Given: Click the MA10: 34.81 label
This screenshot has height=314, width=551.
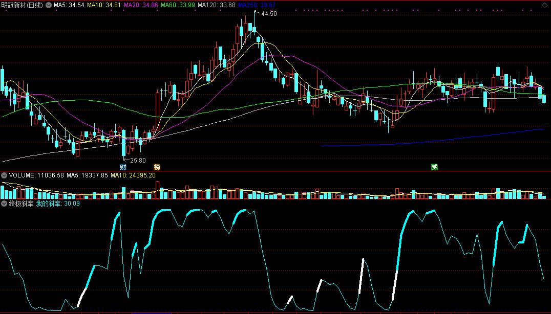Looking at the screenshot, I should tap(103, 5).
